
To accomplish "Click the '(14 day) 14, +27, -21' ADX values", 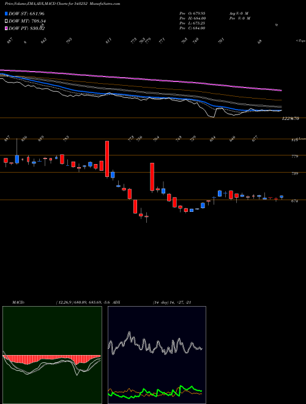I will coord(172,302).
